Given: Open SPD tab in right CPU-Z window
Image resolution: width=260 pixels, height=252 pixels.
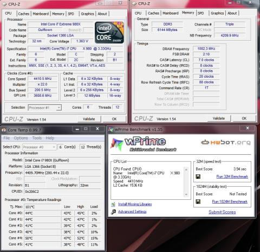Looking at the screenshot, I should pos(201,13).
